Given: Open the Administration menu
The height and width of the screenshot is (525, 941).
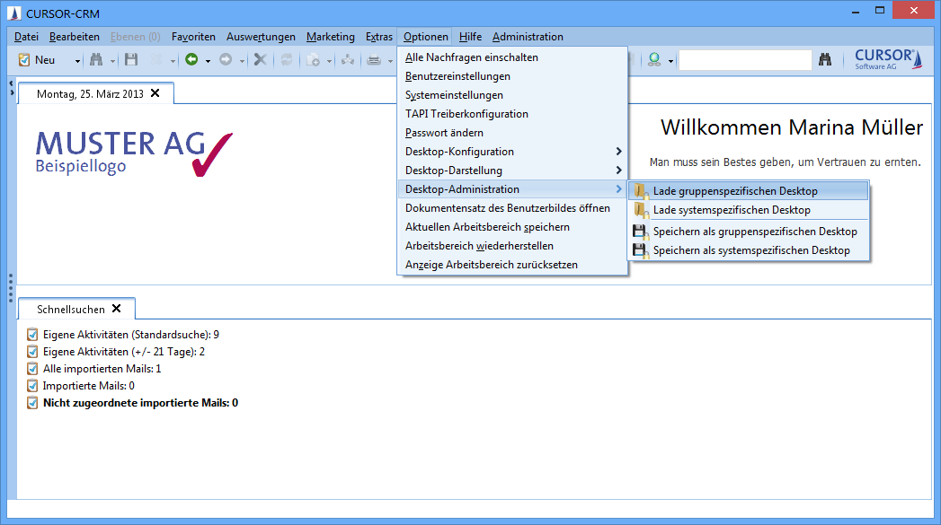Looking at the screenshot, I should (528, 37).
